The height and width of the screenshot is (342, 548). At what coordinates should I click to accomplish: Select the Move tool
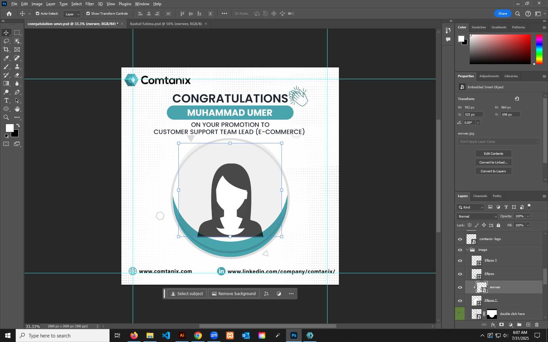pyautogui.click(x=6, y=33)
